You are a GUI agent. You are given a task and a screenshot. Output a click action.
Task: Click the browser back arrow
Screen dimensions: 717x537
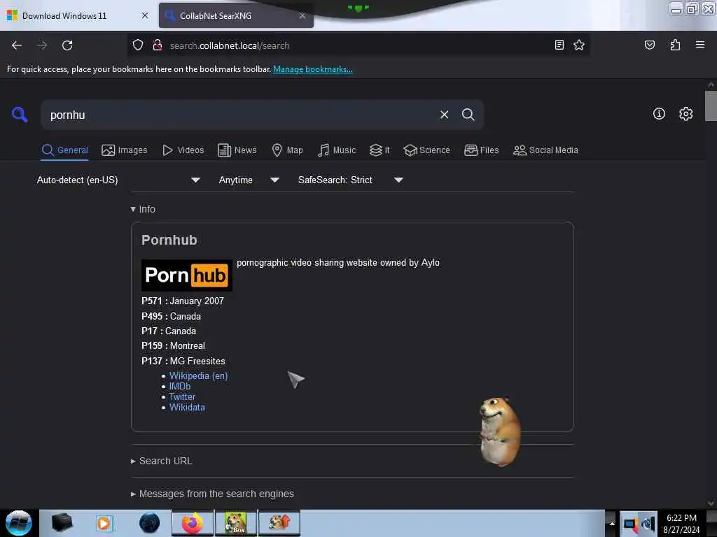pyautogui.click(x=17, y=45)
